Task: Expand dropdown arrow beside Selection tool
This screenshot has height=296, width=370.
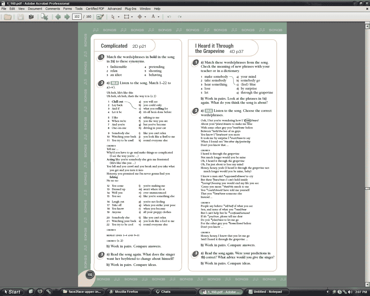Action: (119, 17)
